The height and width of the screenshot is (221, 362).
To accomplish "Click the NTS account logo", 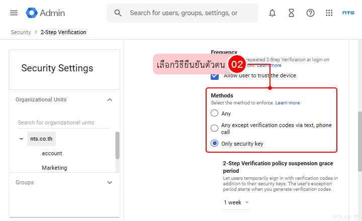I will (348, 13).
